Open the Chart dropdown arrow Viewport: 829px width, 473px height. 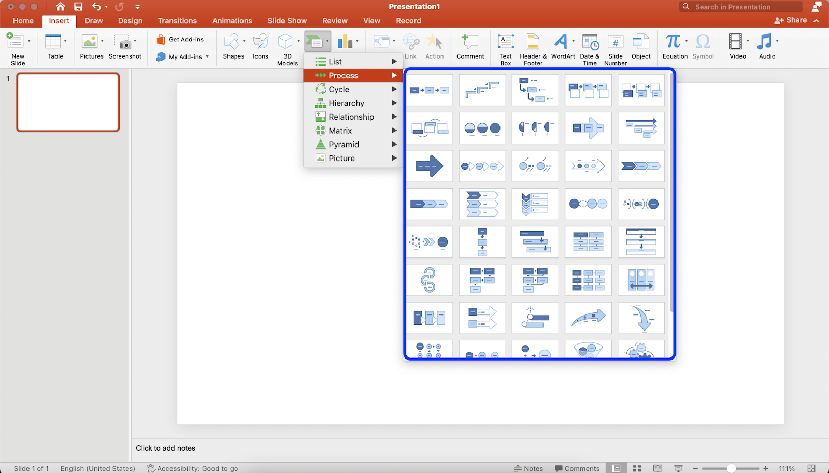(357, 41)
